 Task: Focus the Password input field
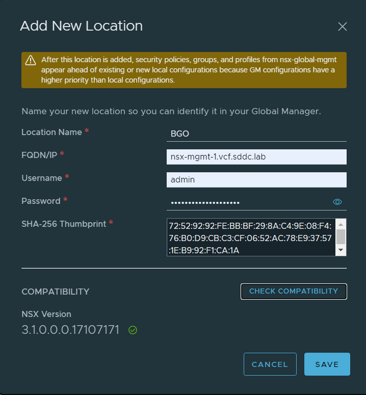[247, 202]
